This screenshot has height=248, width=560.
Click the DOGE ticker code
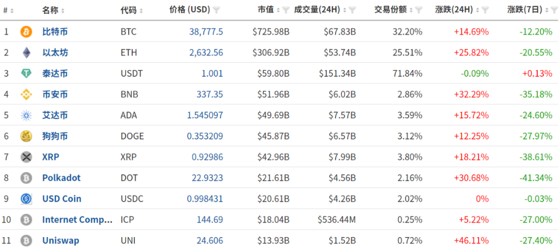(x=132, y=136)
